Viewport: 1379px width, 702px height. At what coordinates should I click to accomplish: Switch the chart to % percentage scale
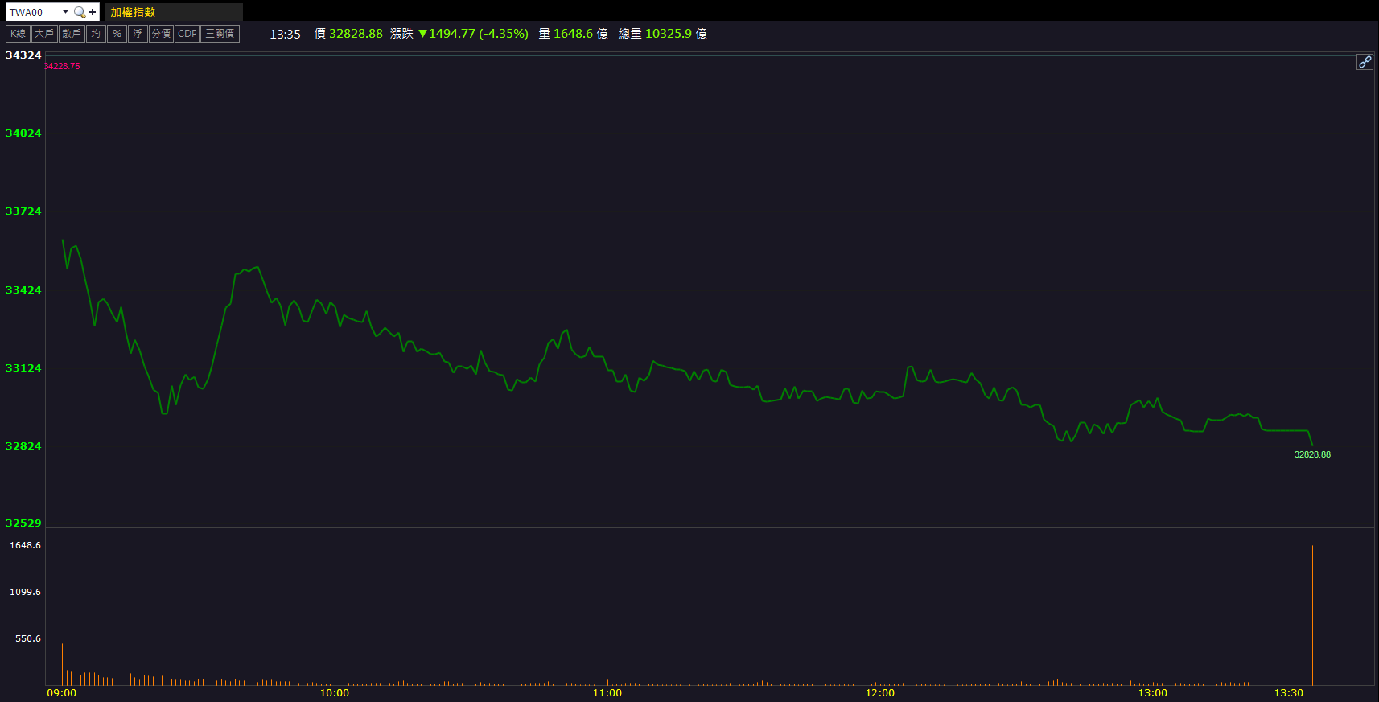[117, 34]
